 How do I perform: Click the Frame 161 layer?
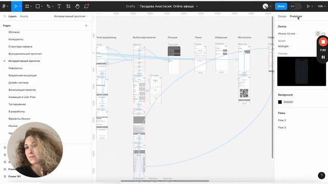point(14,176)
